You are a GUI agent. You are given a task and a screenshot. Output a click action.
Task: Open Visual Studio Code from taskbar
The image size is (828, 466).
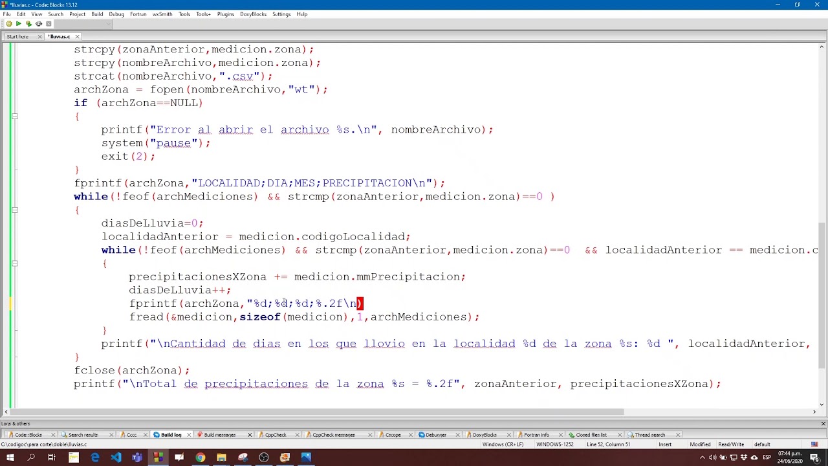point(116,458)
